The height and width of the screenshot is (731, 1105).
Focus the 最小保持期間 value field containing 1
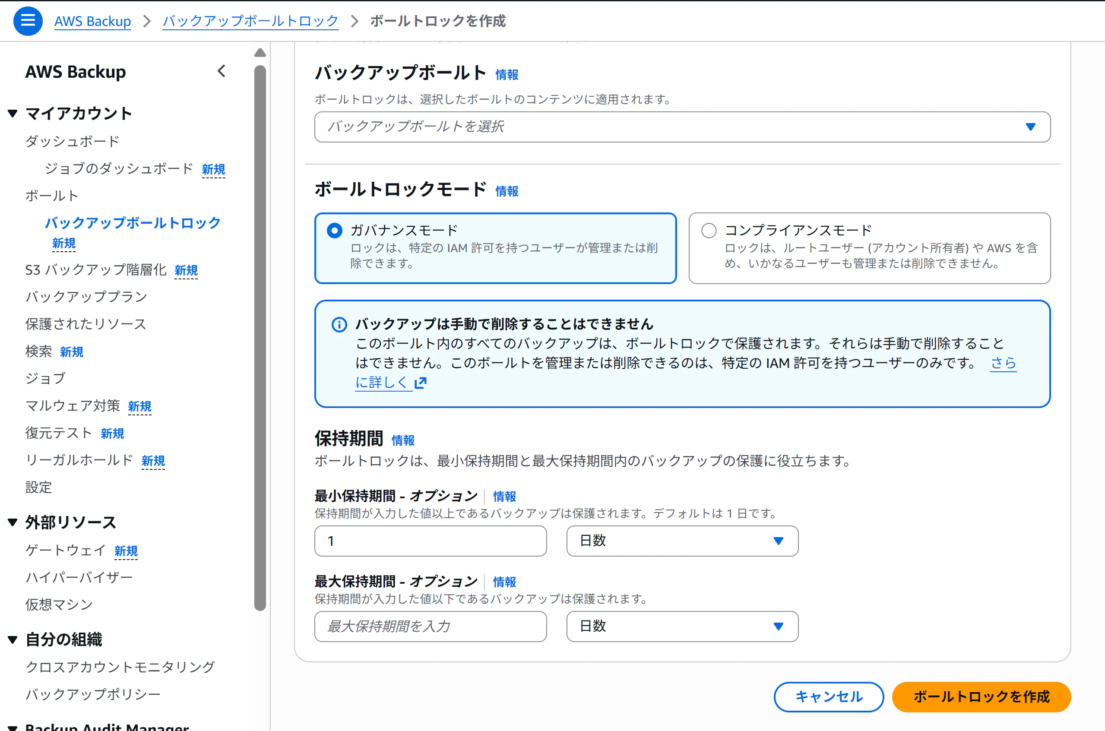(x=431, y=541)
